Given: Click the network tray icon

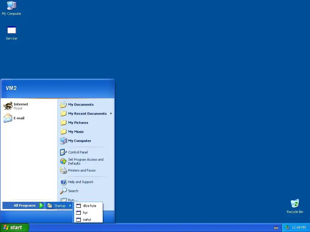Looking at the screenshot, I should (x=288, y=228).
